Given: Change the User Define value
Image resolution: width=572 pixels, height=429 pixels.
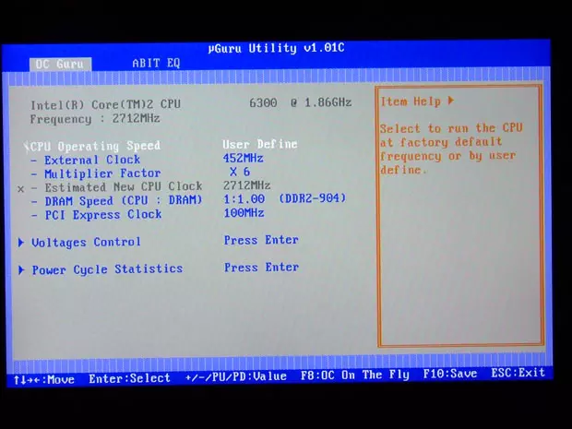Looking at the screenshot, I should coord(260,144).
